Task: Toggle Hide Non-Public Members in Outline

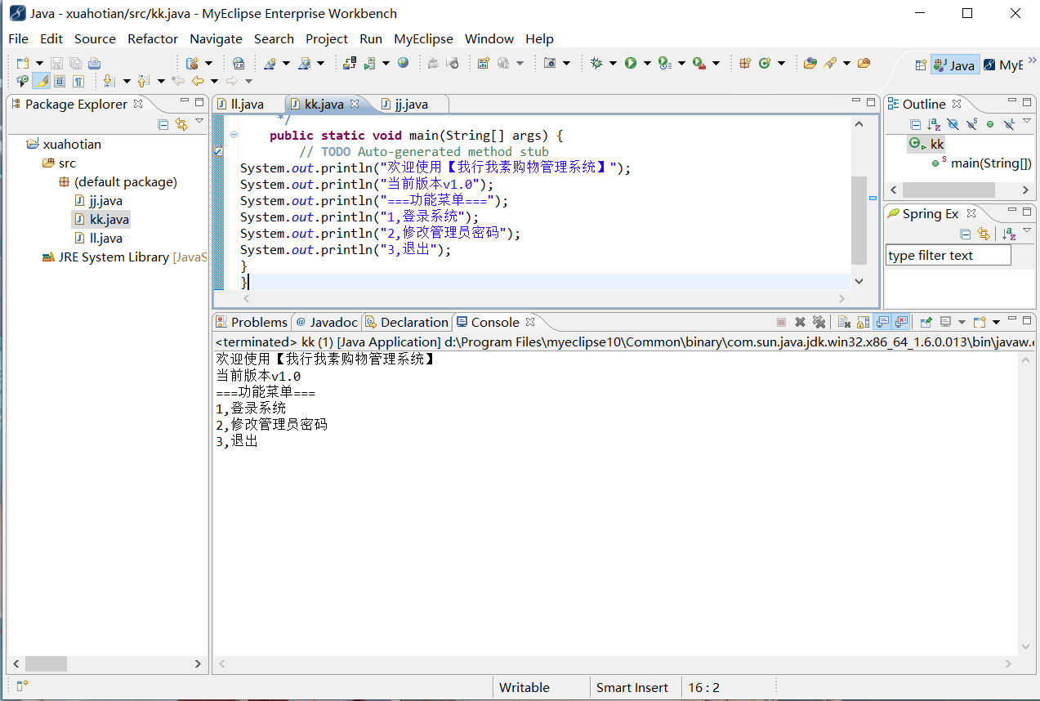Action: (x=990, y=124)
